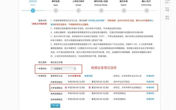Screen dimensions: 176x110
Task: Click step 6 circle for Confirm/Pay
Action: [x=146, y=11]
